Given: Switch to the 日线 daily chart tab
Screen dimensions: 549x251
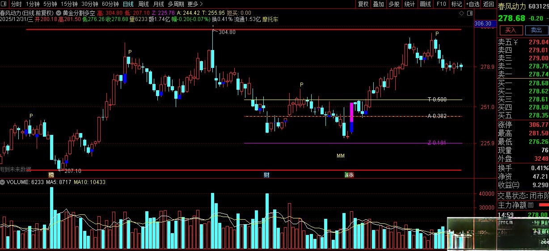Looking at the screenshot, I should tap(128, 4).
